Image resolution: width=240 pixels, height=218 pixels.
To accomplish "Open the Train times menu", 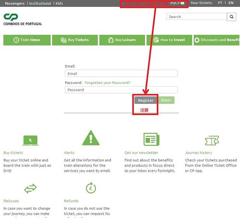I will pos(27,40).
